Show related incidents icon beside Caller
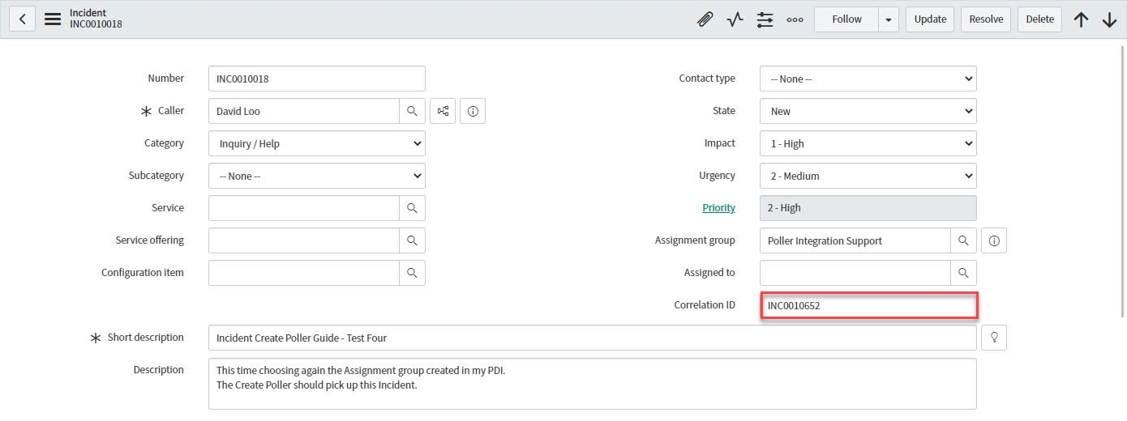Screen dimensions: 1127x421 click(443, 111)
